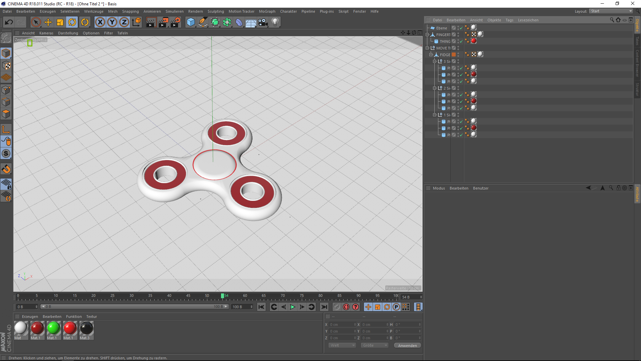Screen dimensions: 641x361
Task: Open the Rendern menu
Action: pos(196,11)
